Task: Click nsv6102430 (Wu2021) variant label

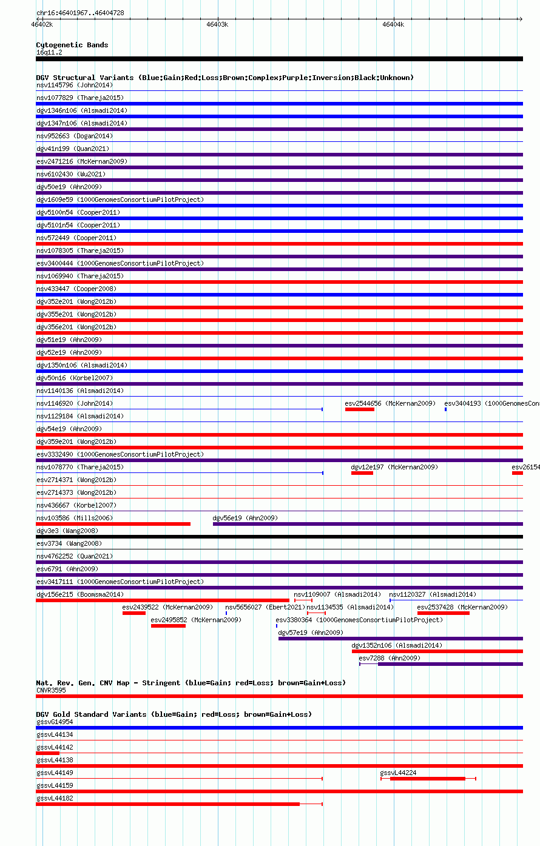Action: pyautogui.click(x=72, y=174)
